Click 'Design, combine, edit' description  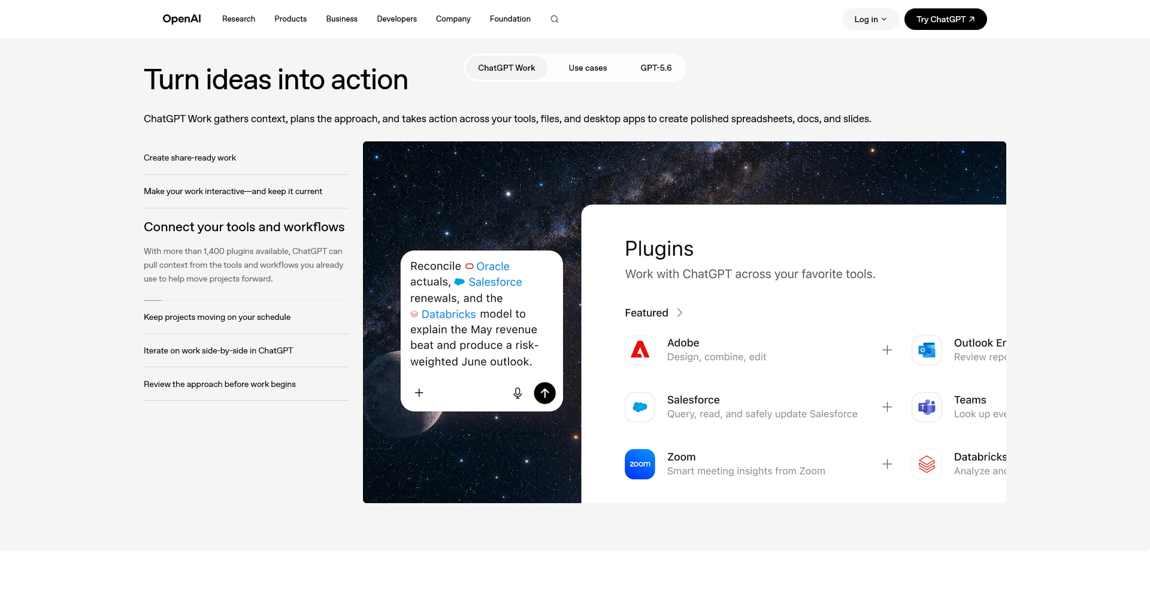pos(717,357)
